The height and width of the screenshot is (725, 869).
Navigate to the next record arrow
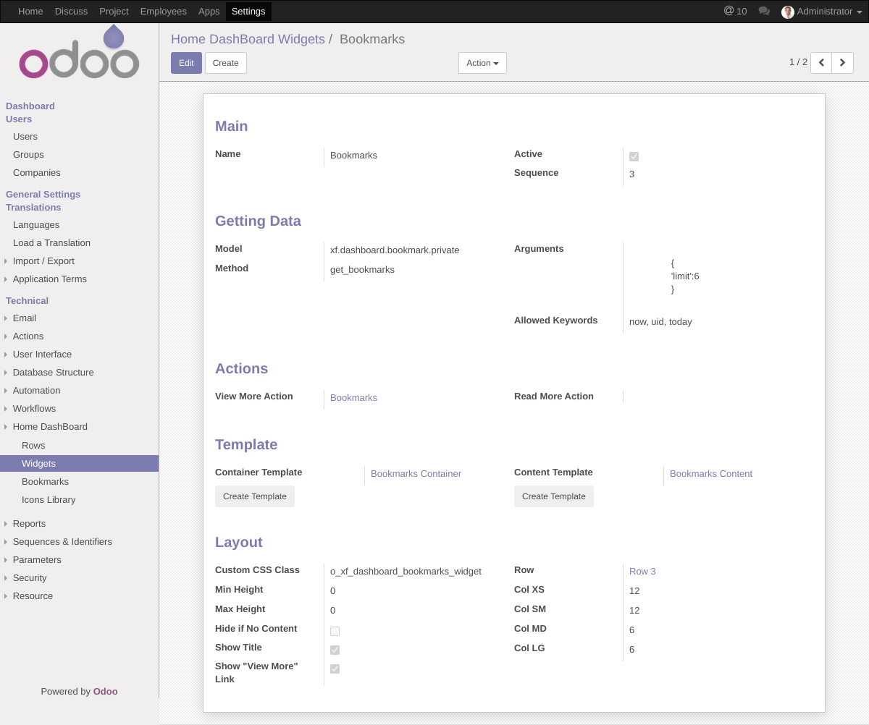click(x=841, y=63)
